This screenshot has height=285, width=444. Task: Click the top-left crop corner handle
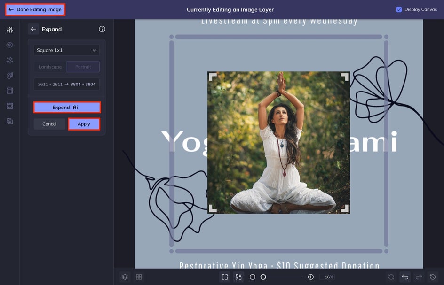[213, 77]
